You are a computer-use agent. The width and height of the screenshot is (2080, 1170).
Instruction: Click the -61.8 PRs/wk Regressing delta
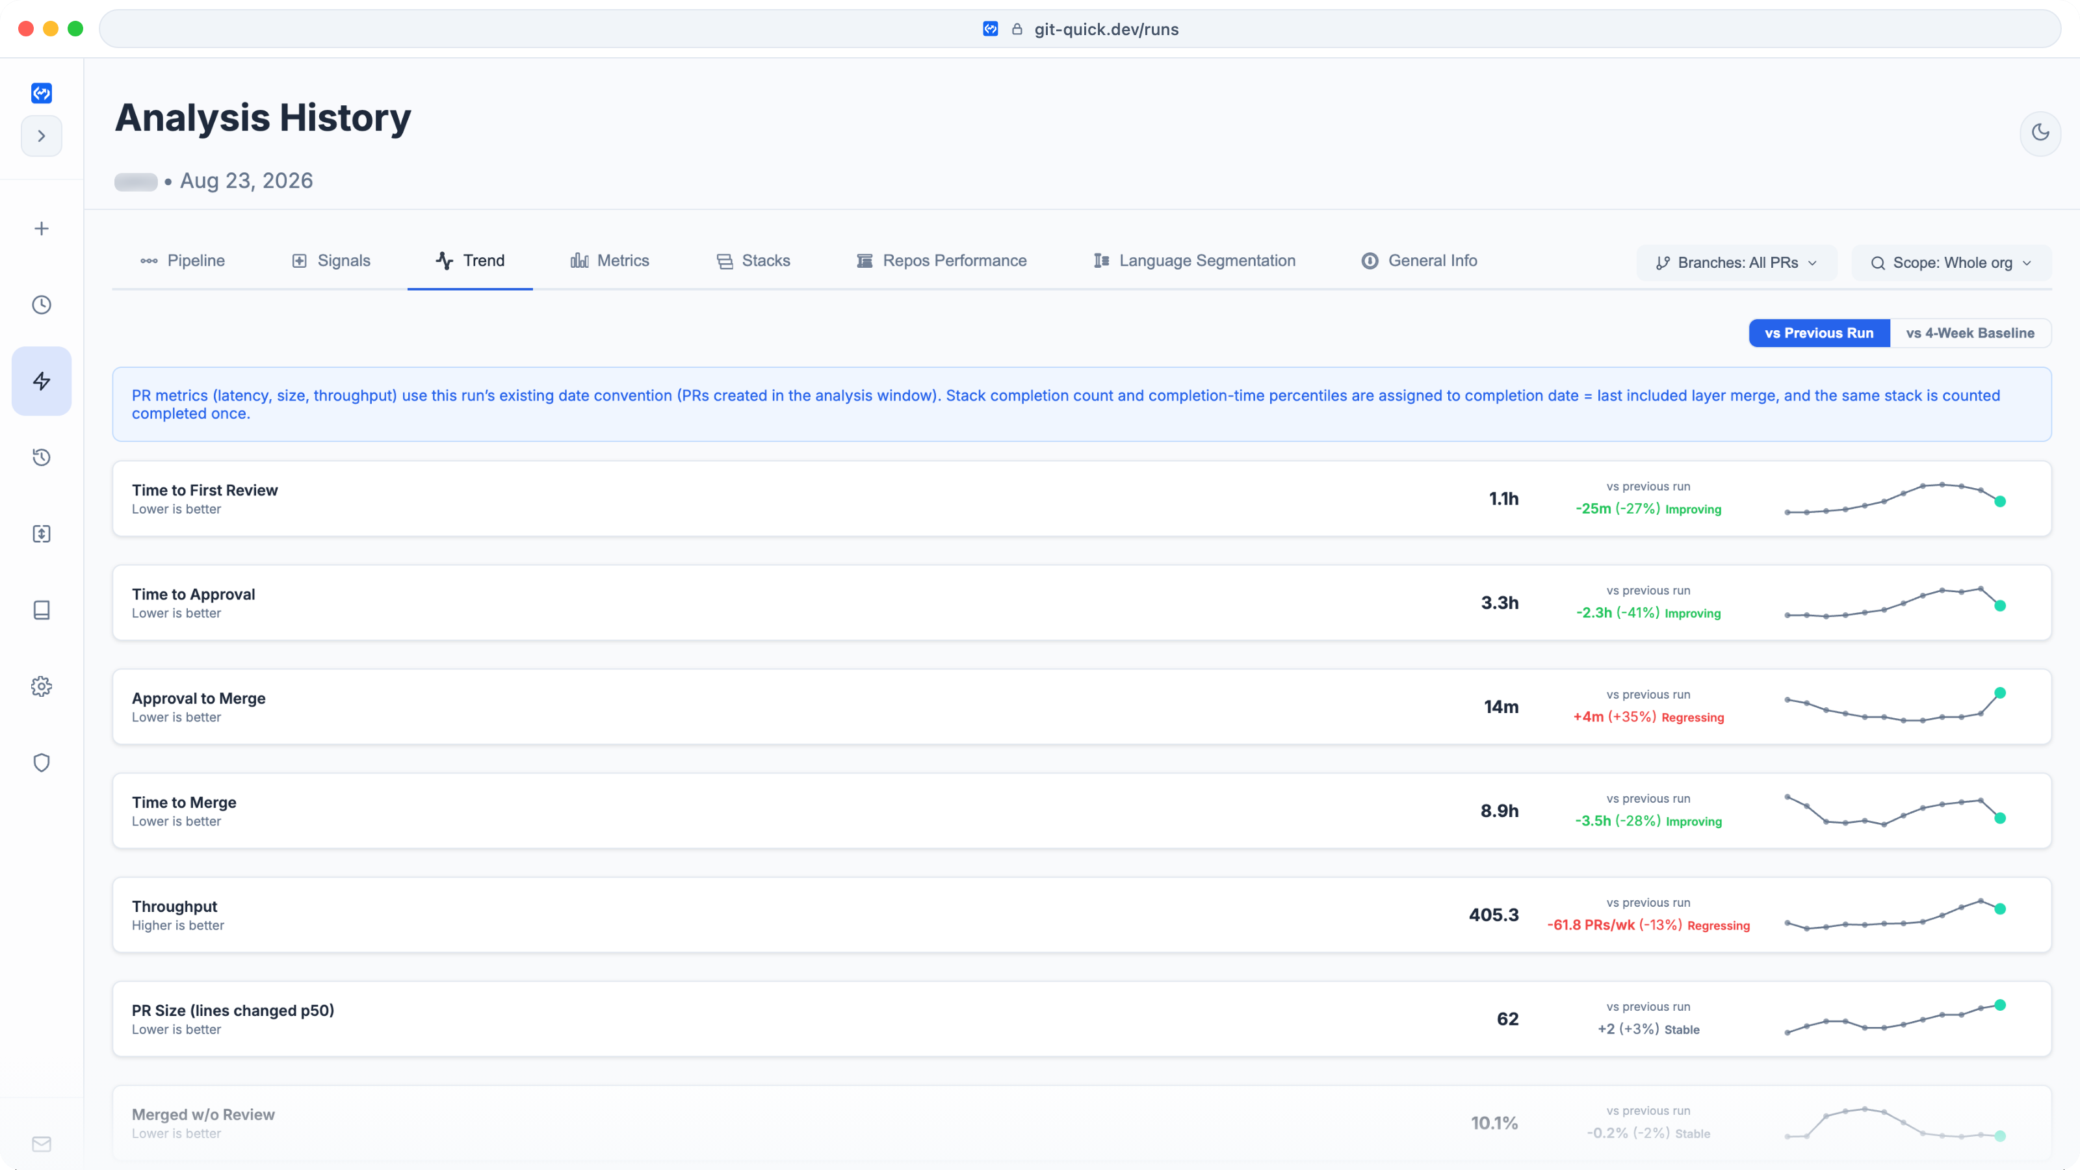pyautogui.click(x=1648, y=926)
